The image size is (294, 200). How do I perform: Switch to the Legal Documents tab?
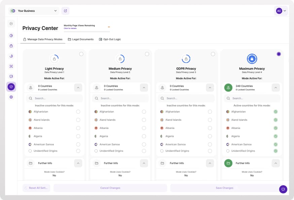point(81,39)
